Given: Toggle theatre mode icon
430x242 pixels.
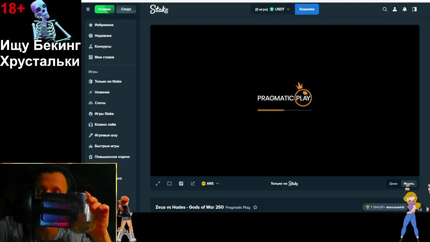Looking at the screenshot, I should 169,184.
